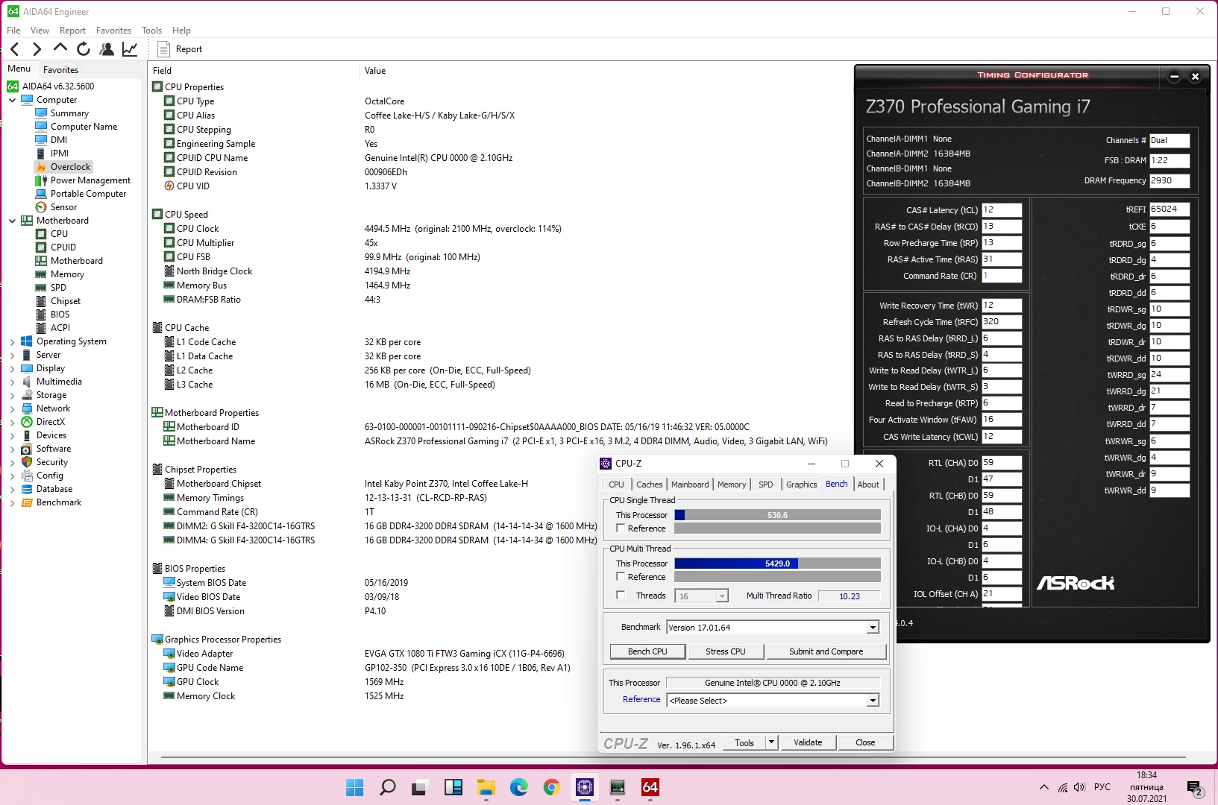Viewport: 1218px width, 805px height.
Task: Collapse the Computer tree node
Action: click(12, 100)
